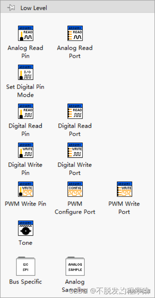
Task: Click the Tone text label
Action: [x=25, y=243]
